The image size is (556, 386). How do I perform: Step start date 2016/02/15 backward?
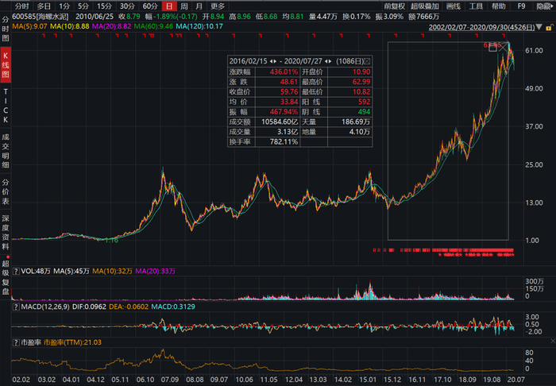pyautogui.click(x=272, y=61)
